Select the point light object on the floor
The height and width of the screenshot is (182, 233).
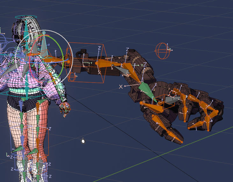[x=83, y=141]
